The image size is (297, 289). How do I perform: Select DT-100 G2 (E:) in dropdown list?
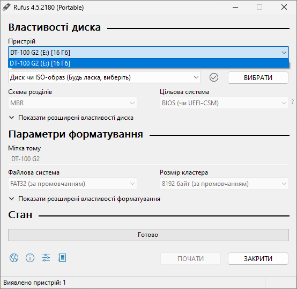(x=148, y=63)
